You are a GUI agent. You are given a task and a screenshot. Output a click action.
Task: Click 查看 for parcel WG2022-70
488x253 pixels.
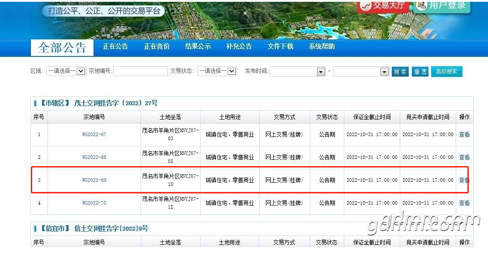coord(464,203)
